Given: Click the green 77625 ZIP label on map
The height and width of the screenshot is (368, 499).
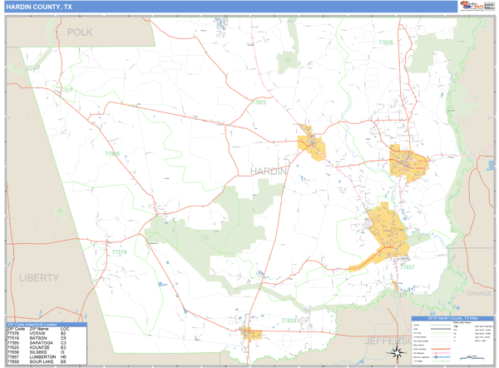Looking at the screenshot, I should coord(259,102).
